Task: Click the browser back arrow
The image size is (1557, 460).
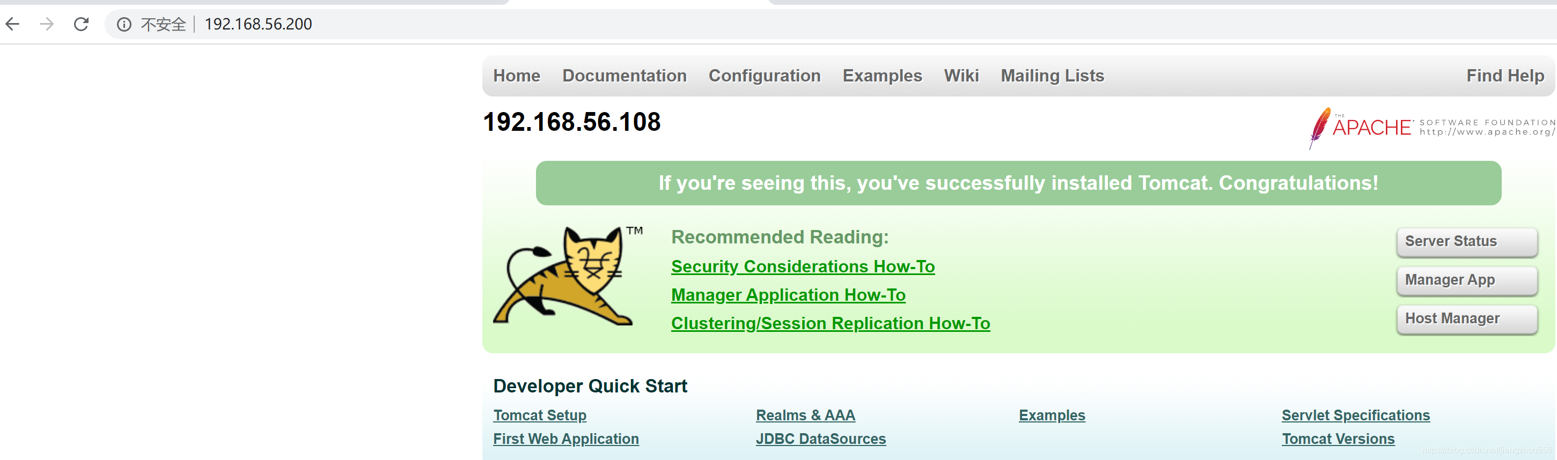Action: click(x=13, y=24)
